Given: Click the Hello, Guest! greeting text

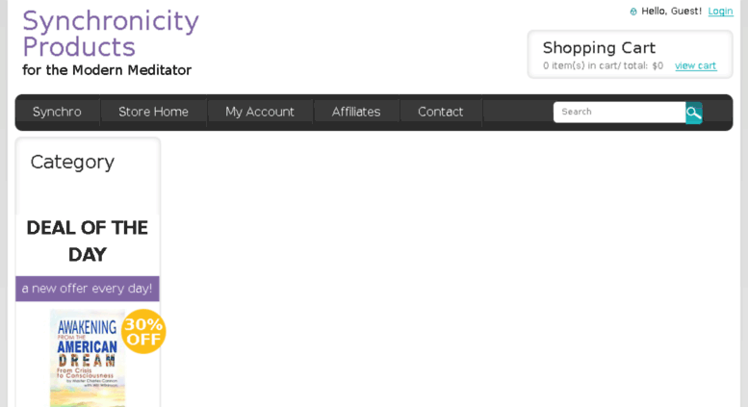Looking at the screenshot, I should (x=671, y=11).
